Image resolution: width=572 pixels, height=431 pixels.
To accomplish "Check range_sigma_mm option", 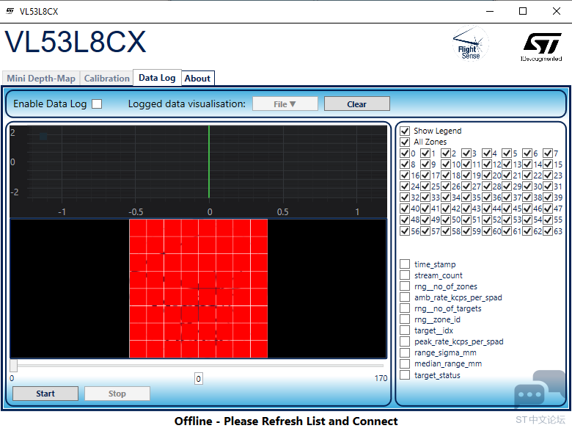I will pos(405,352).
